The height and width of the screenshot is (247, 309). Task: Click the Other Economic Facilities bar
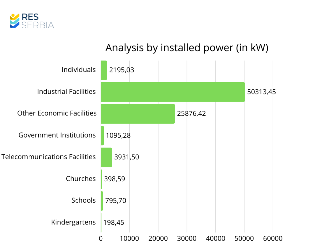[x=138, y=114]
